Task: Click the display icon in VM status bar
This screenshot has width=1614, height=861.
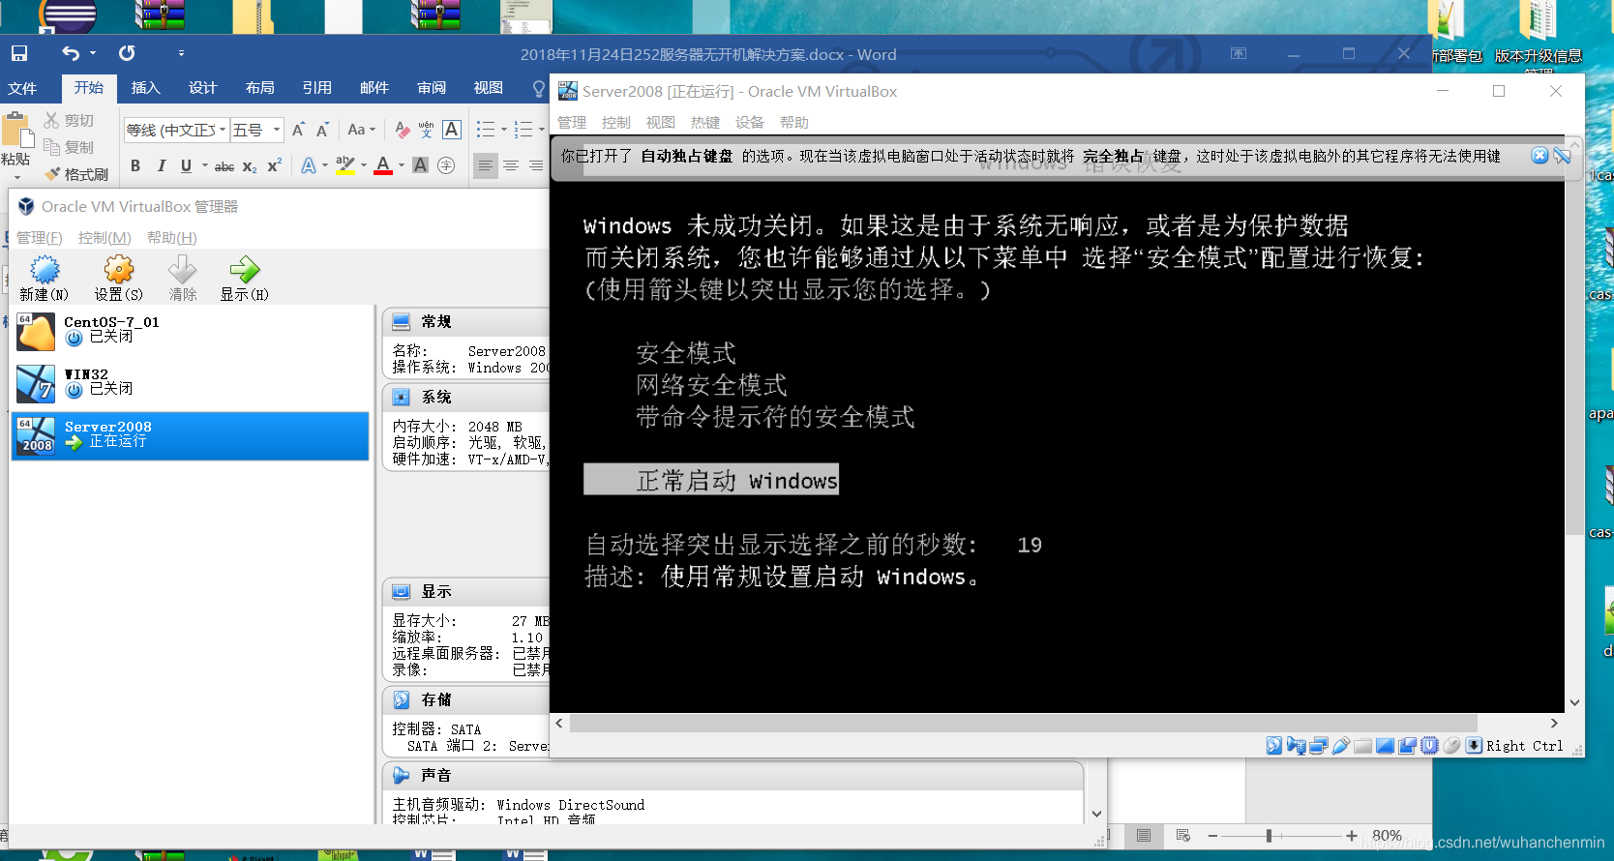Action: 1385,746
